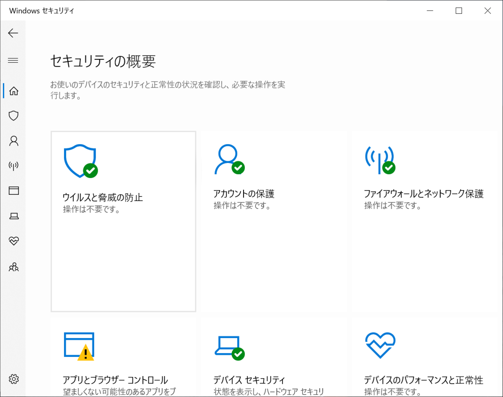This screenshot has width=503, height=397.
Task: Click 状態を表示し、ハードウェア セキュリ text
Action: pyautogui.click(x=269, y=392)
